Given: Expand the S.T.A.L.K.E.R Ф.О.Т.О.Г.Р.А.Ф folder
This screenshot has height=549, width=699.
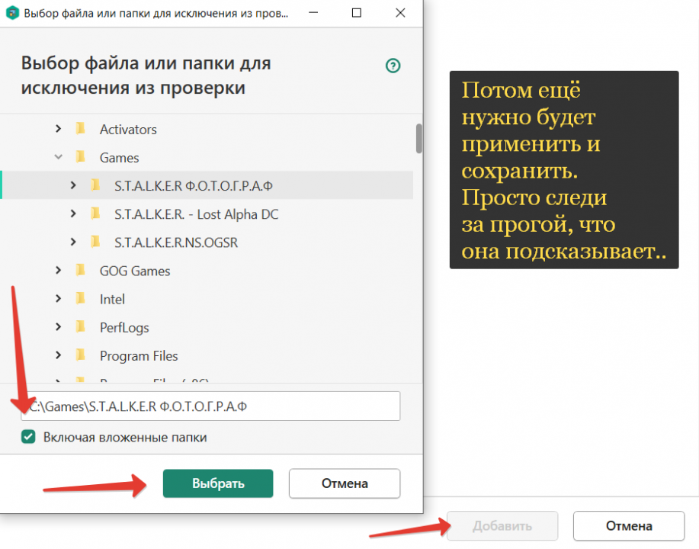Looking at the screenshot, I should [x=73, y=185].
